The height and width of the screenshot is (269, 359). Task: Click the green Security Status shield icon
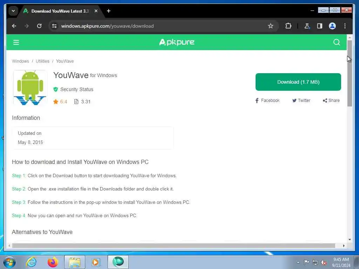coord(55,89)
